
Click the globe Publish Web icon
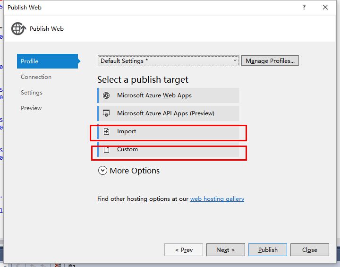click(x=18, y=28)
